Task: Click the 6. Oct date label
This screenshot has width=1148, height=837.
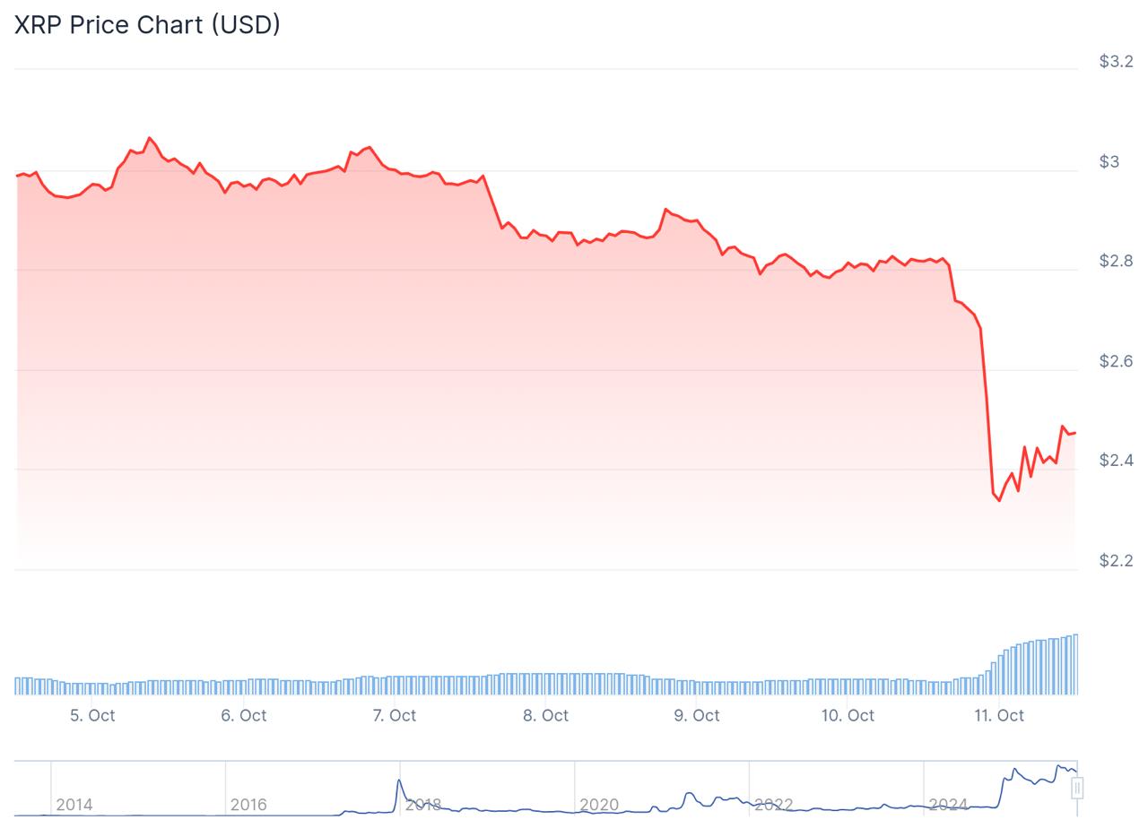Action: click(x=244, y=715)
